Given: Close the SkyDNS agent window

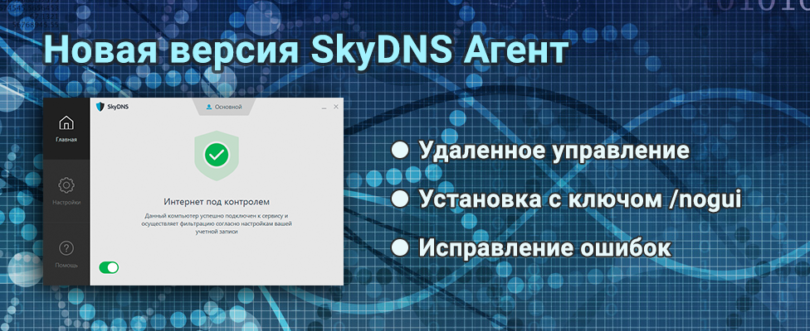Looking at the screenshot, I should click(x=336, y=107).
